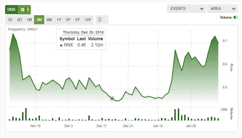Screen dimensions: 242x138
Task: Click the 0.7 price axis label
Action: click(225, 41)
